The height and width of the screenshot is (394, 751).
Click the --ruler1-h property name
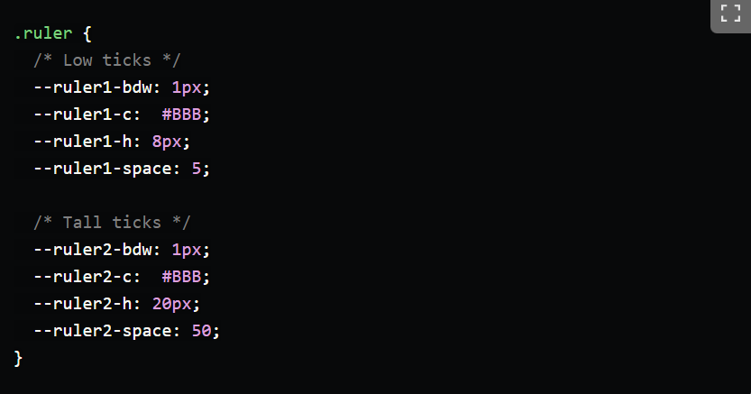pyautogui.click(x=82, y=142)
